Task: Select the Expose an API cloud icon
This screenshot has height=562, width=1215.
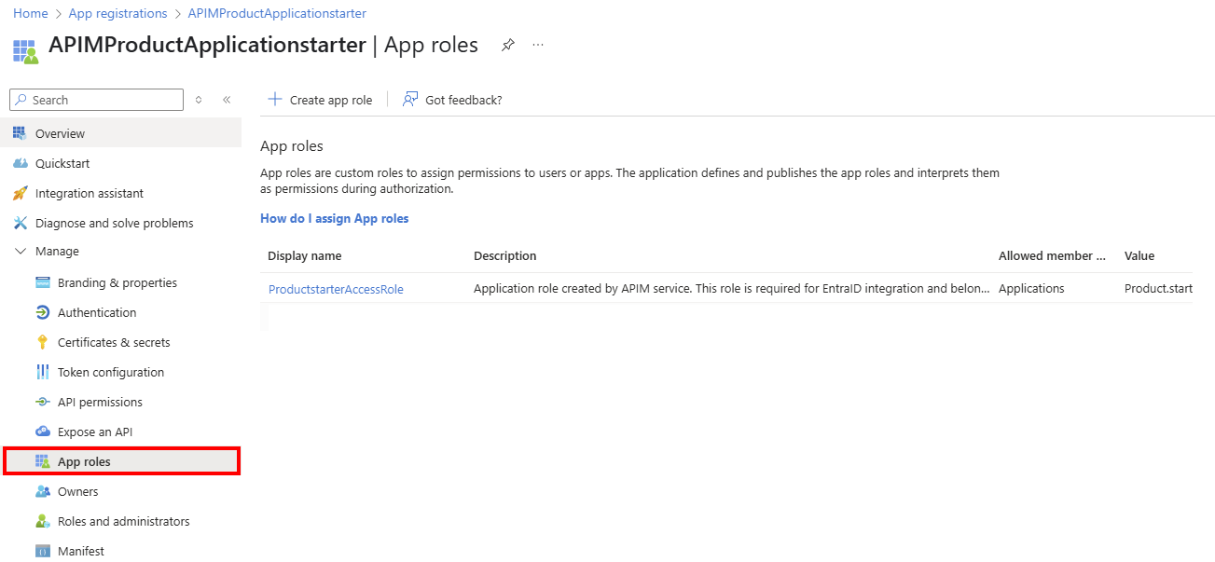Action: pos(41,431)
